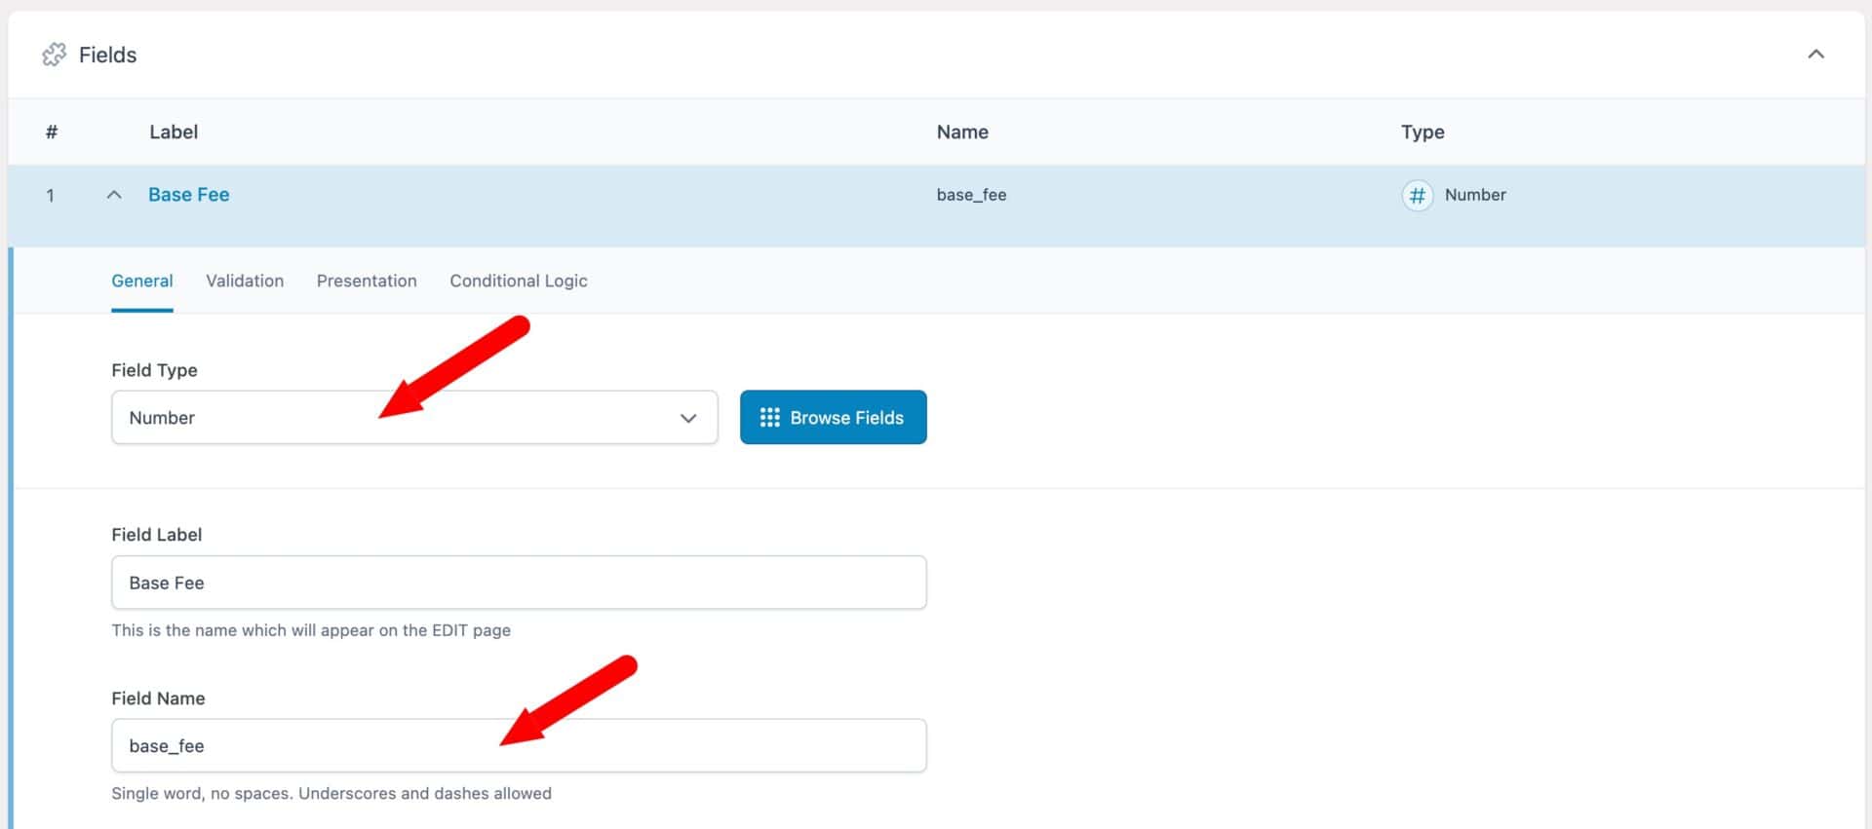Click into the Field Name input
This screenshot has height=829, width=1872.
(519, 746)
